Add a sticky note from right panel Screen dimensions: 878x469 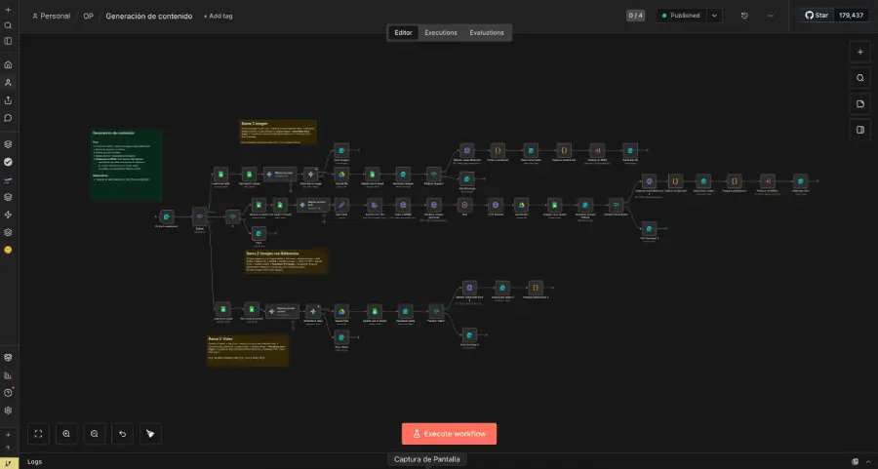point(859,103)
